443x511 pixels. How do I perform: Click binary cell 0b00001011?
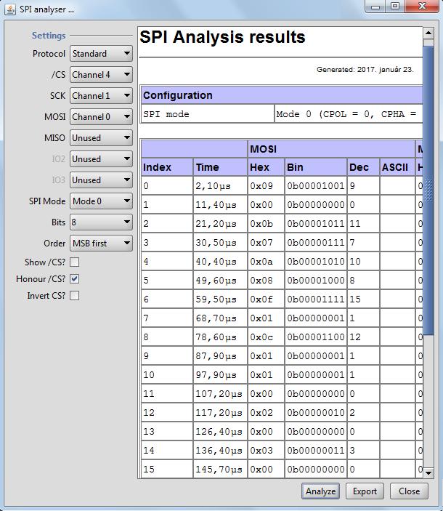[x=316, y=224]
